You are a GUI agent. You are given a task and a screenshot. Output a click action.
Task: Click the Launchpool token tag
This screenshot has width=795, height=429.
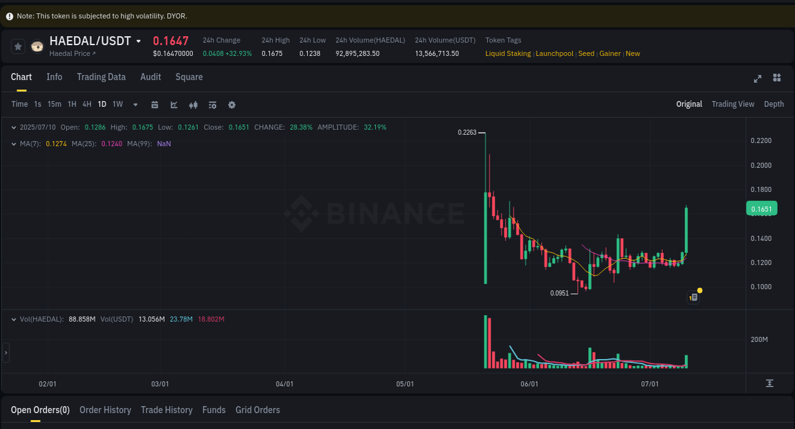click(x=554, y=53)
